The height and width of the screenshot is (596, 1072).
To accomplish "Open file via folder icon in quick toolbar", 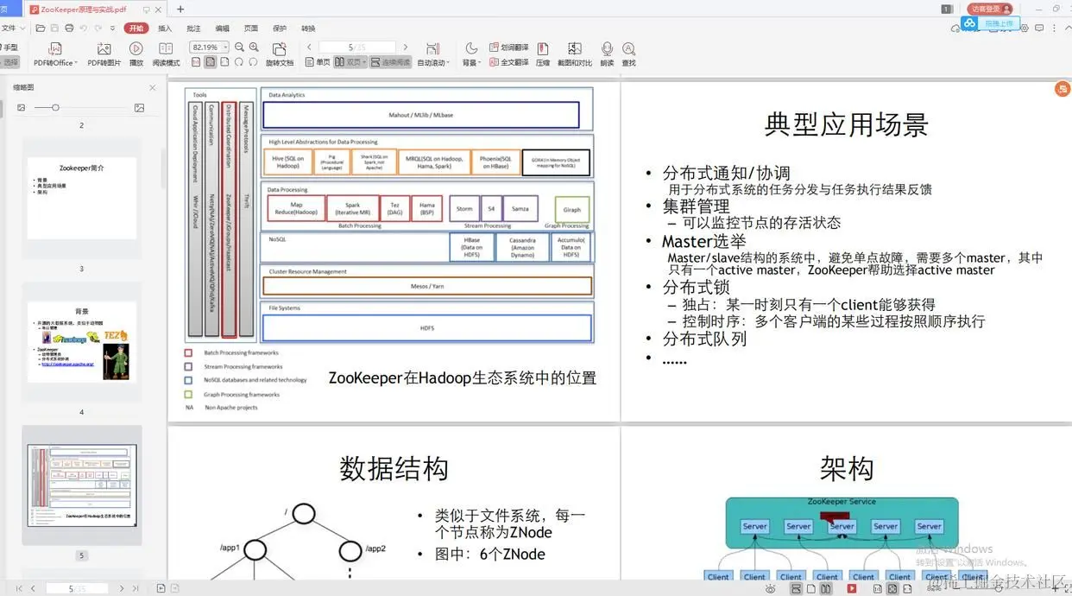I will pos(41,29).
